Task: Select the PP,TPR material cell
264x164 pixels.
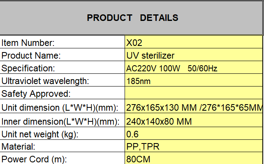Action: click(193, 146)
